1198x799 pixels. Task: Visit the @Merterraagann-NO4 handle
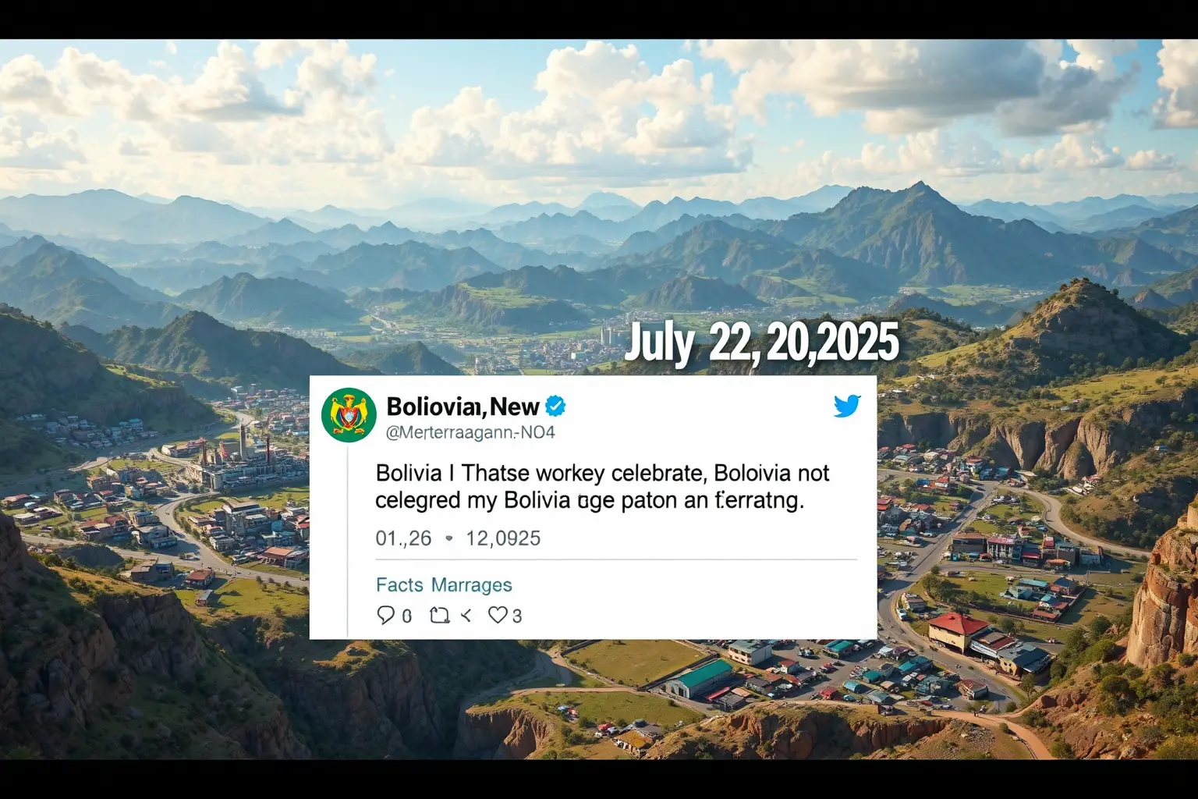tap(470, 432)
